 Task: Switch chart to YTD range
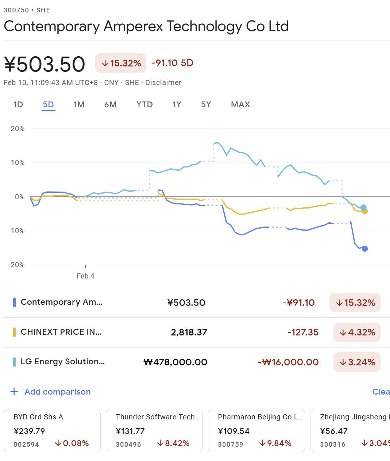144,105
